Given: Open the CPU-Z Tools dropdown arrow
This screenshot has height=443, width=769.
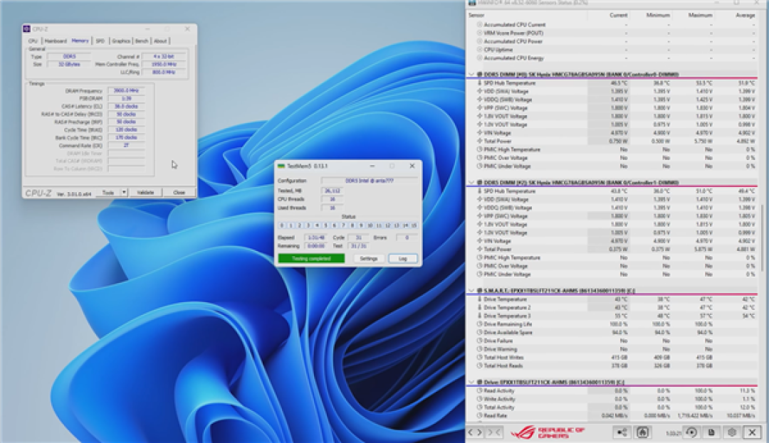Looking at the screenshot, I should (x=124, y=193).
